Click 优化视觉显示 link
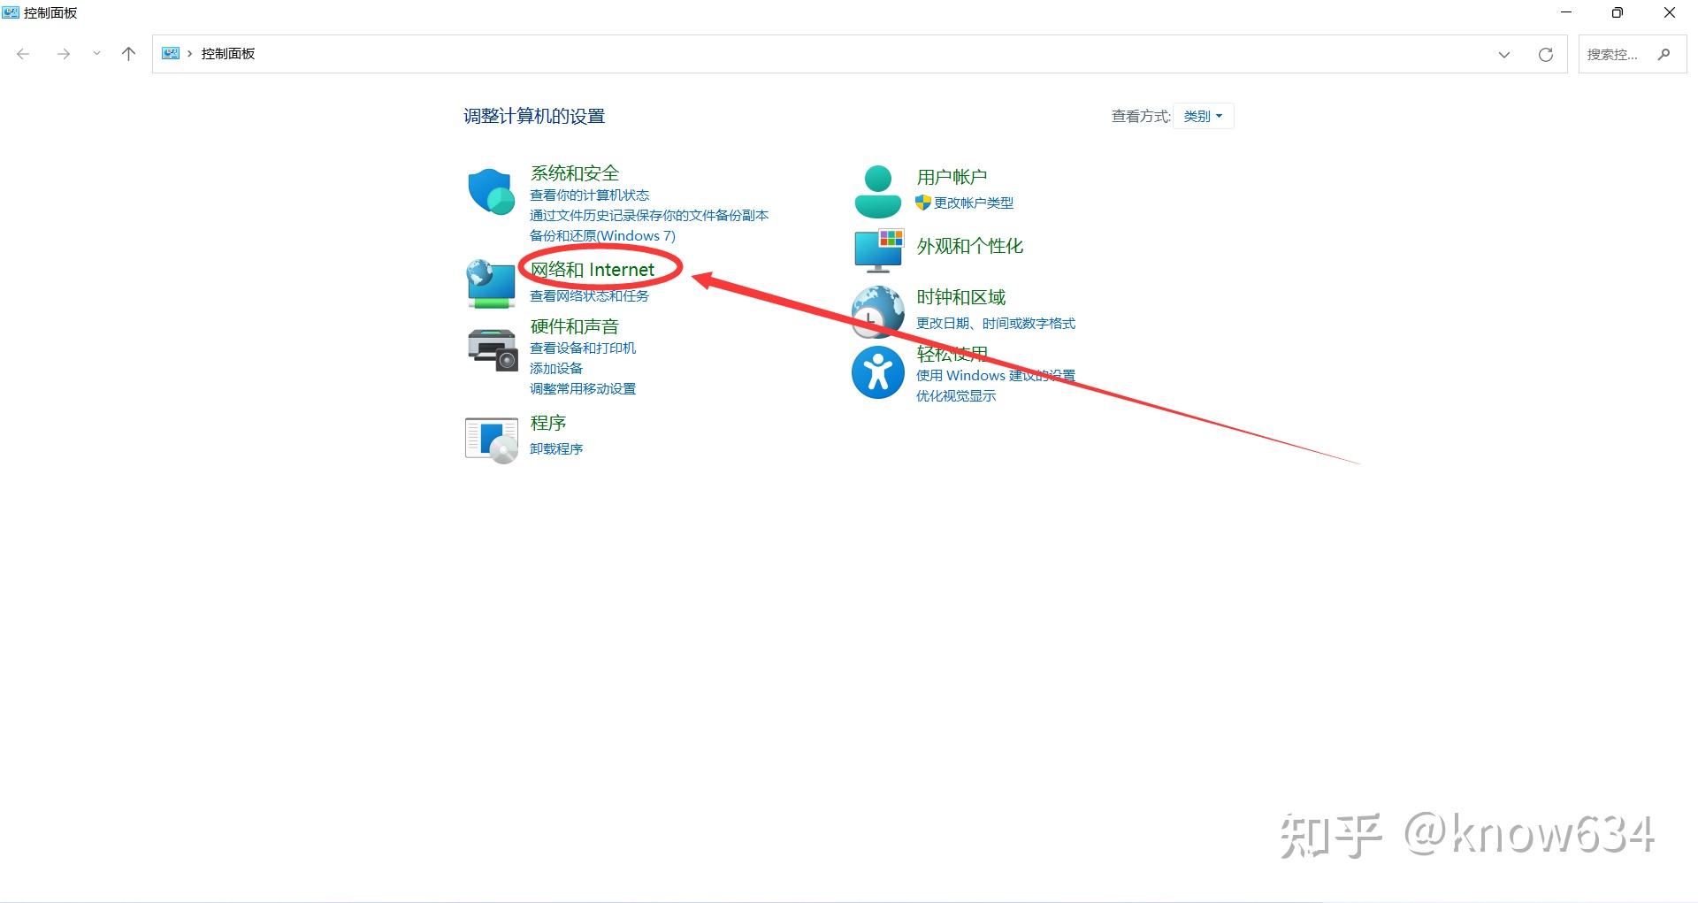 click(956, 395)
